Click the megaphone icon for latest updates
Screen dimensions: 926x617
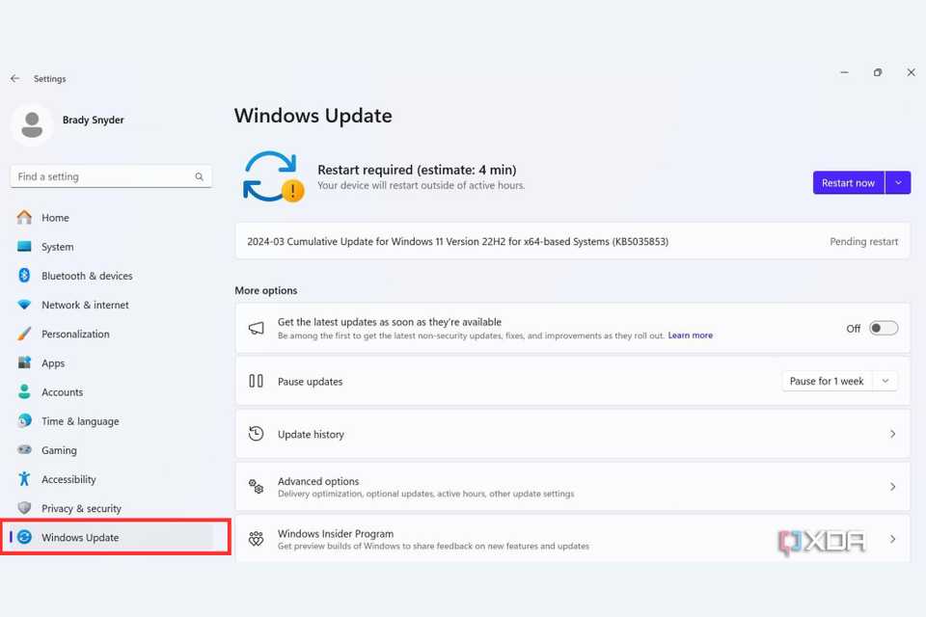click(257, 329)
